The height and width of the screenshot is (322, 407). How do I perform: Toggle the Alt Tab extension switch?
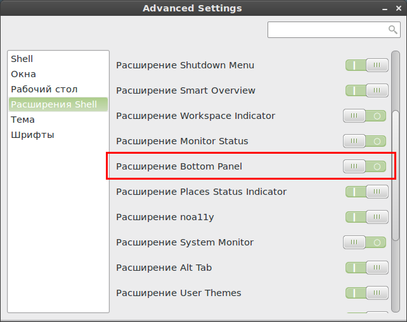click(x=367, y=268)
